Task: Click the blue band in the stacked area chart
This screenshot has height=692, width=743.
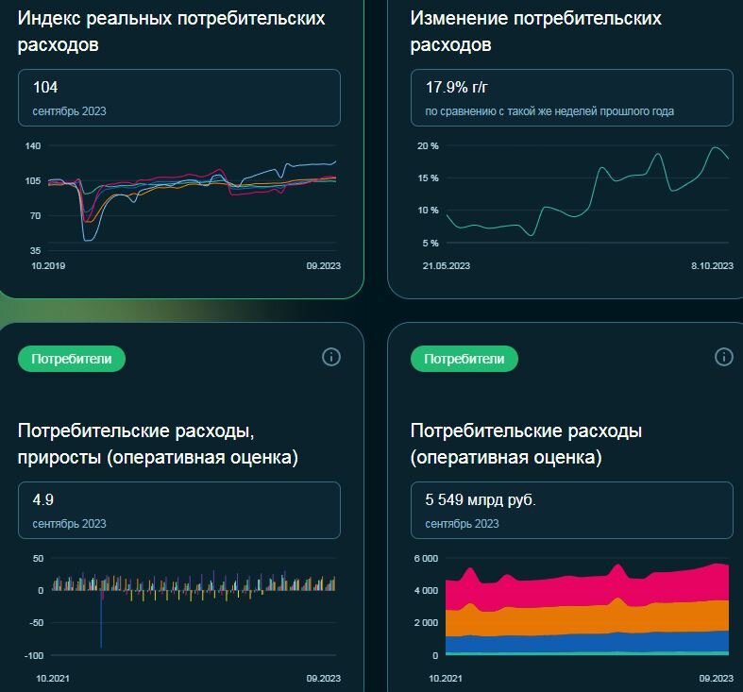Action: pyautogui.click(x=587, y=643)
